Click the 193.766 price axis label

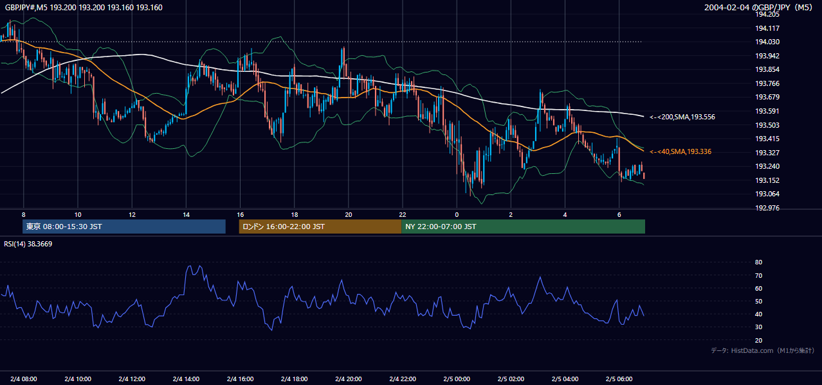coord(767,83)
